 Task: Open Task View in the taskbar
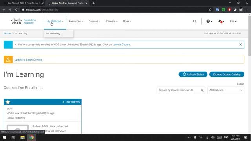point(13,137)
